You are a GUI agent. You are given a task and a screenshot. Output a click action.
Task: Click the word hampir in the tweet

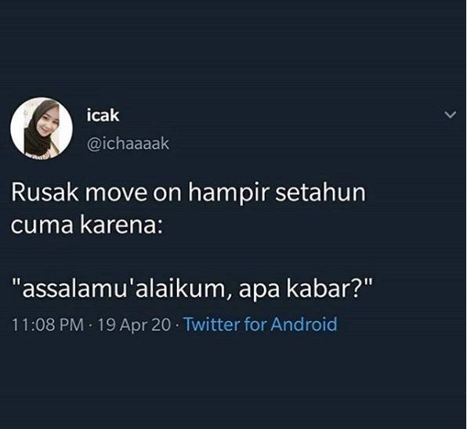(229, 193)
